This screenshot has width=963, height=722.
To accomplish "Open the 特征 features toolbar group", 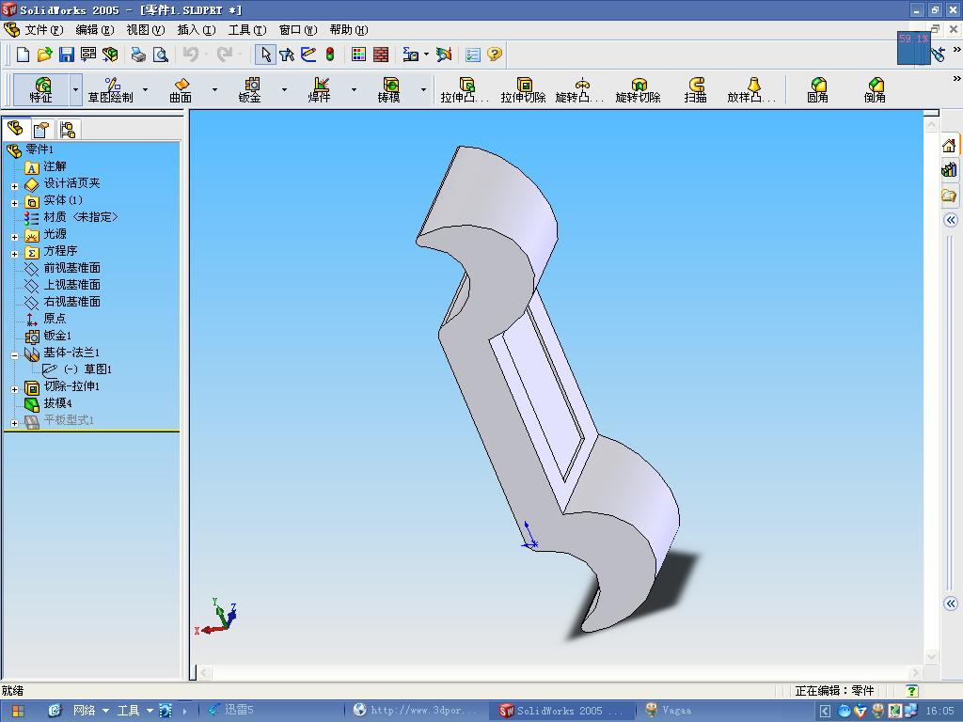I will click(41, 90).
